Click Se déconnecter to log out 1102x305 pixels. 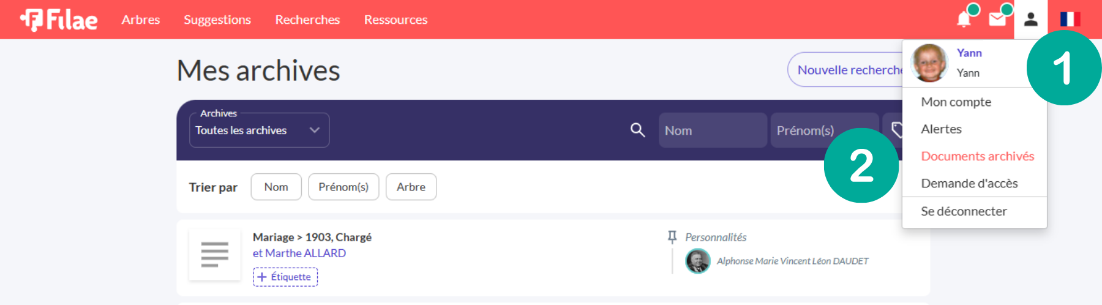tap(964, 211)
